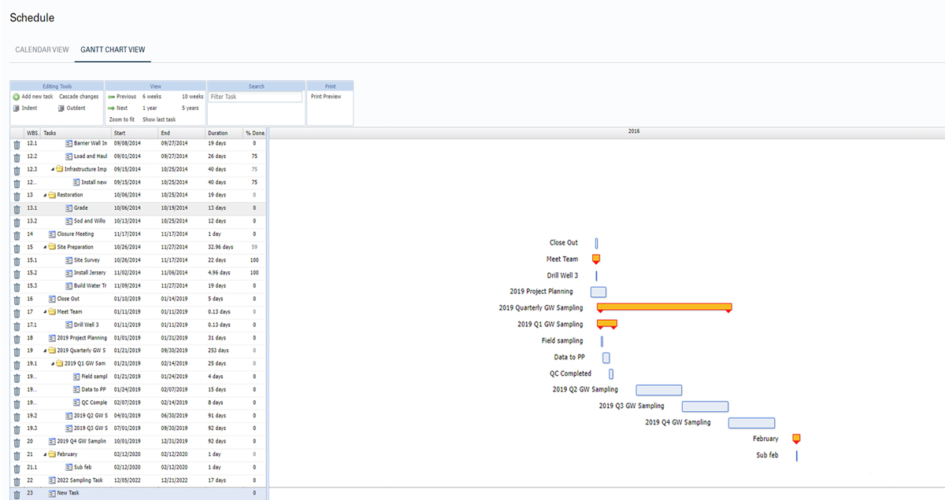Click the trash icon for the Close Out row

pyautogui.click(x=17, y=298)
